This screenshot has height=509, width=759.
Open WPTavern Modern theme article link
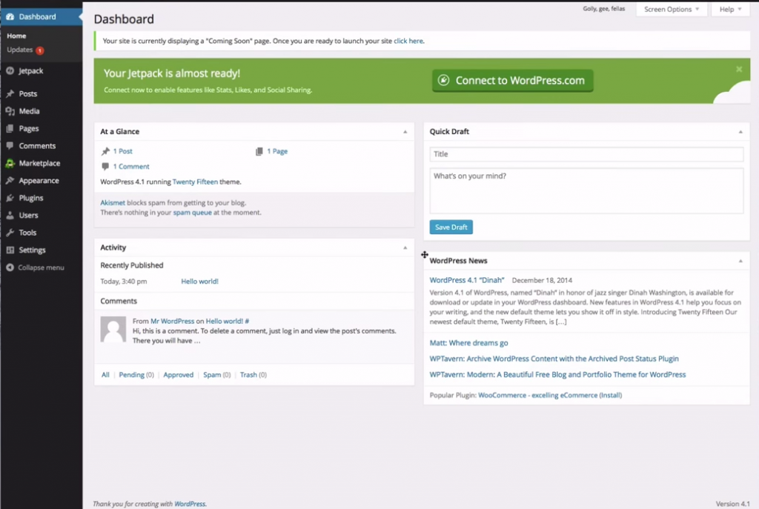point(557,374)
